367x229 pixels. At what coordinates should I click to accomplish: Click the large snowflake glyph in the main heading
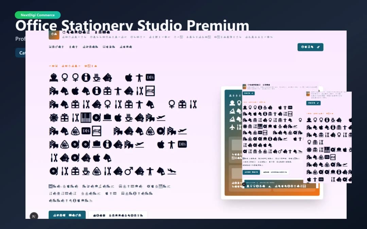click(54, 118)
